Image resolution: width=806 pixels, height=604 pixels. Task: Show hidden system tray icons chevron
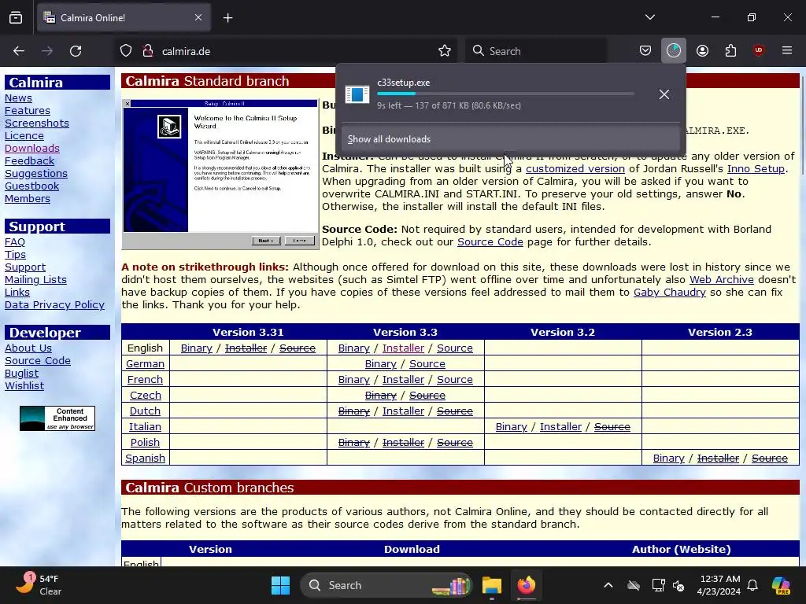608,585
